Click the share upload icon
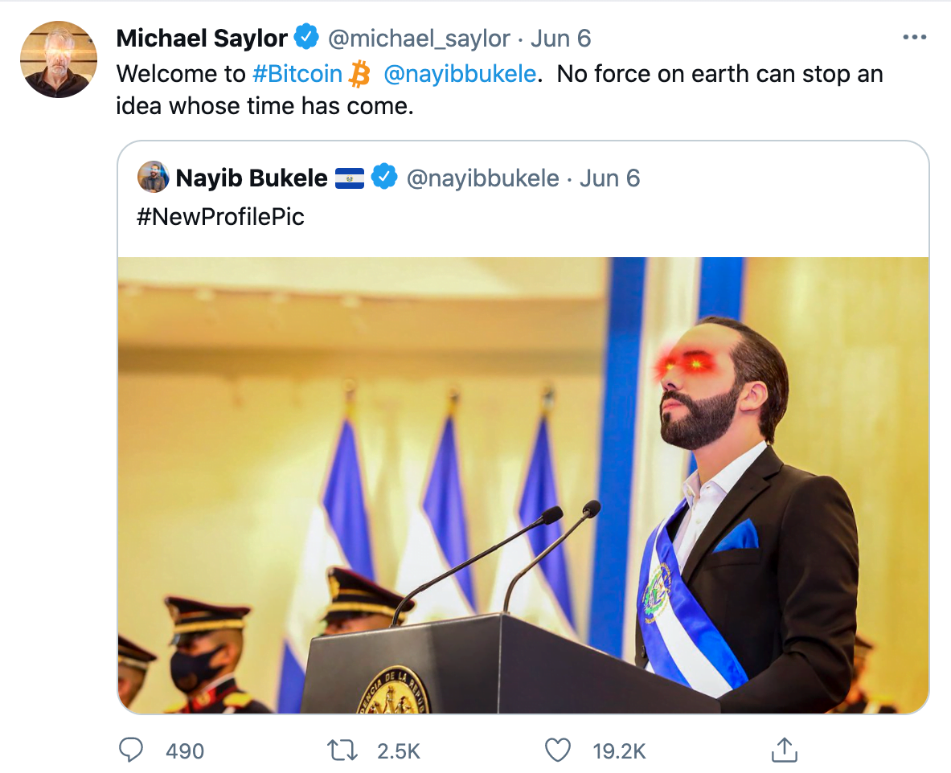This screenshot has height=773, width=951. click(x=782, y=750)
